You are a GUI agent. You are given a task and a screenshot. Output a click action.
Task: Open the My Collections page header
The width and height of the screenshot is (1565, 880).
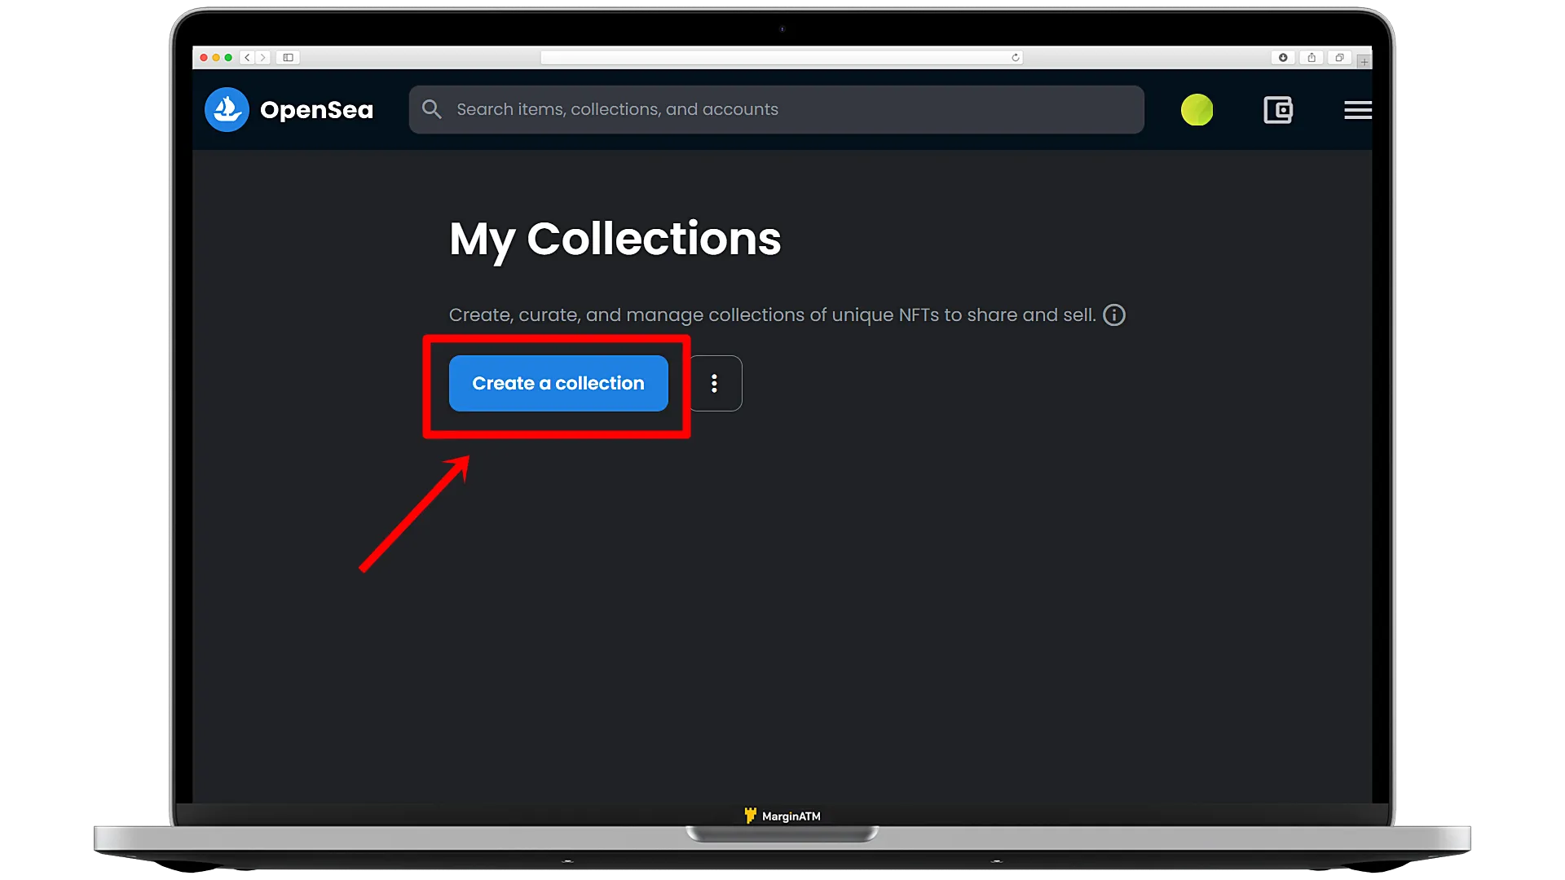point(614,237)
